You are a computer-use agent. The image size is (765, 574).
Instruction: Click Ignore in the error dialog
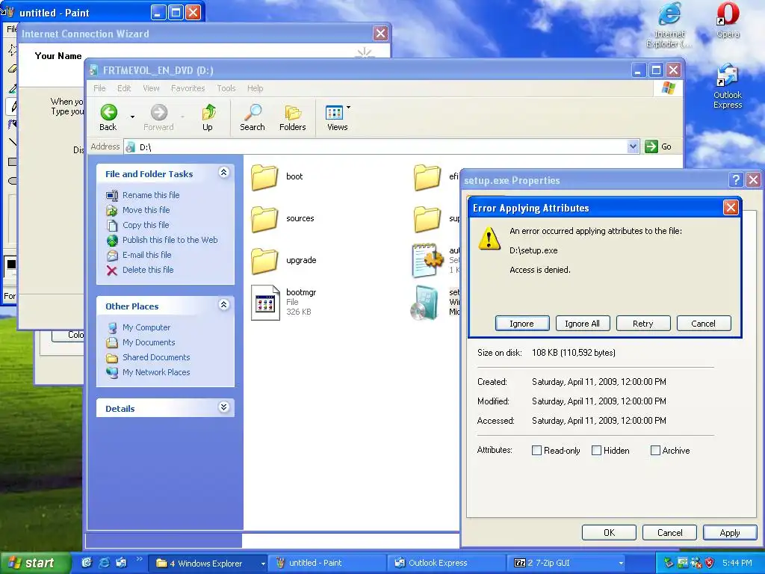(x=522, y=324)
